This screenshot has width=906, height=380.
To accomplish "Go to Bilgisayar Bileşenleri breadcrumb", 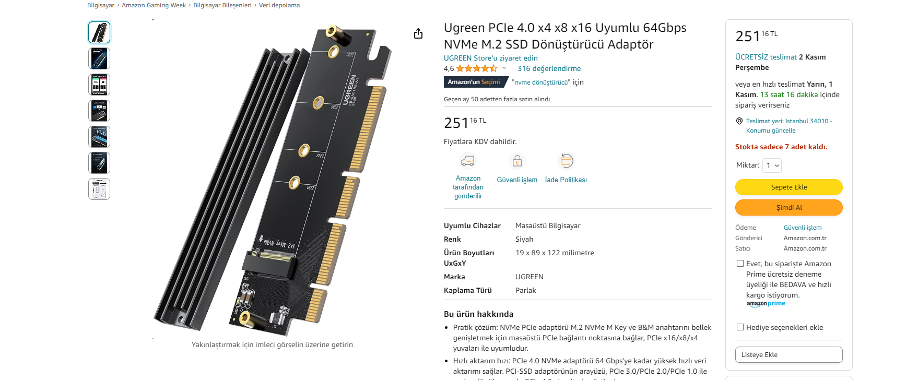I will 222,5.
